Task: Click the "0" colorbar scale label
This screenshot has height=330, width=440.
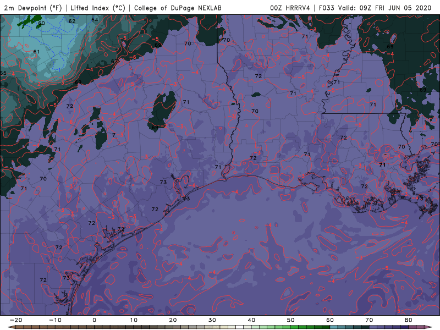Action: [94, 320]
